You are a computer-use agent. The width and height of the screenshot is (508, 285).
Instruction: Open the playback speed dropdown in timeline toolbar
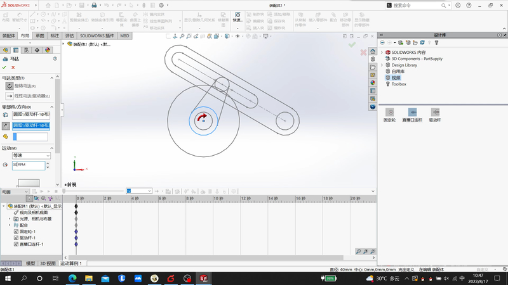(139, 191)
